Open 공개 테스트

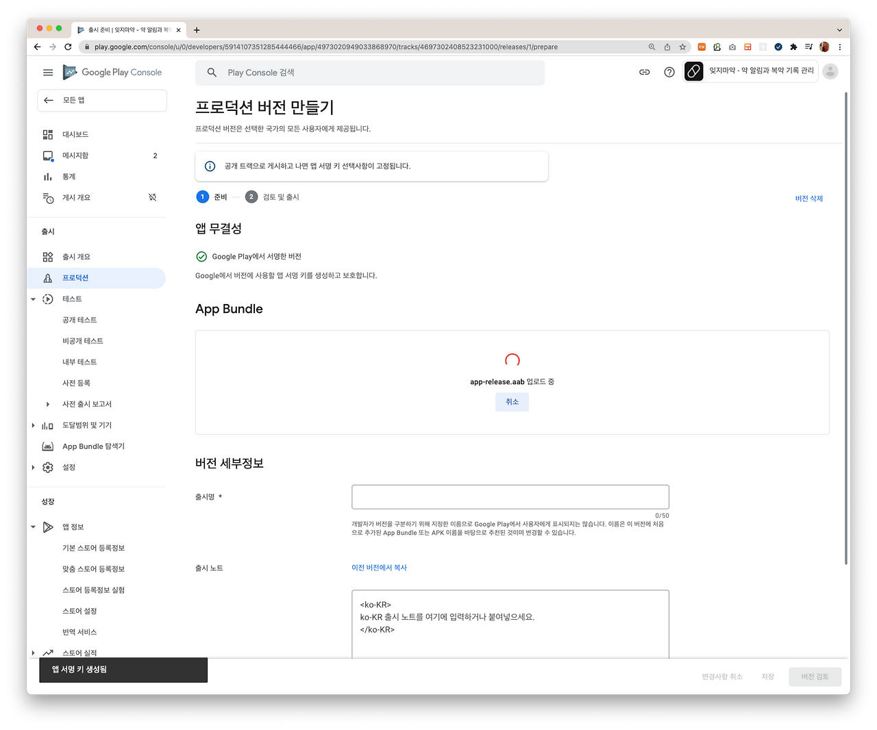79,320
